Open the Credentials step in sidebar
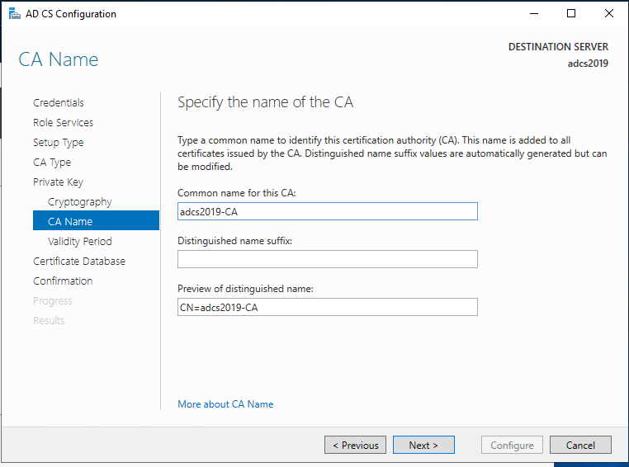Viewport: 629px width, 467px height. tap(59, 103)
